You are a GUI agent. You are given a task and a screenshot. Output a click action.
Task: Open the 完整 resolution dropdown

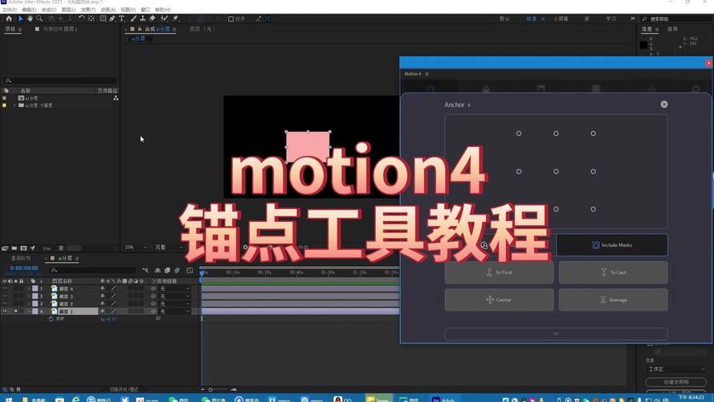point(169,248)
